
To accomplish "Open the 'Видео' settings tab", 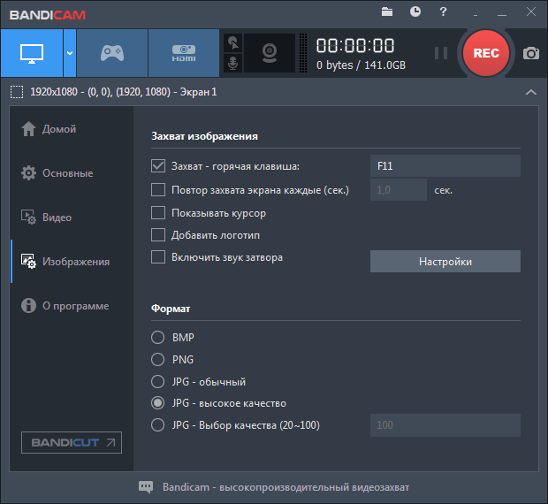I will click(57, 218).
